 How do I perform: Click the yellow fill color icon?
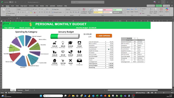tap(31, 12)
